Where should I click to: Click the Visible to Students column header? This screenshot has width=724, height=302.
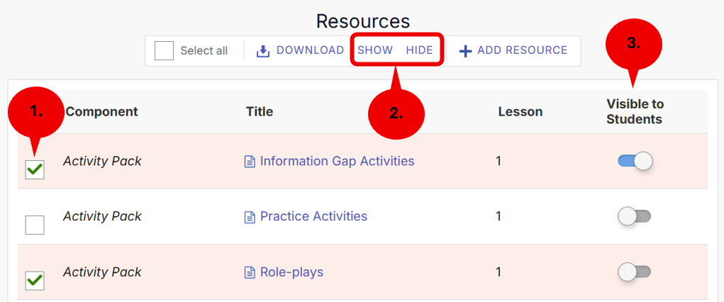635,112
